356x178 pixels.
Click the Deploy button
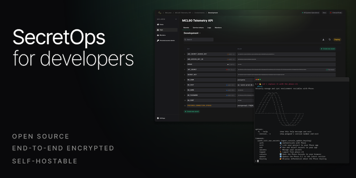pos(337,40)
